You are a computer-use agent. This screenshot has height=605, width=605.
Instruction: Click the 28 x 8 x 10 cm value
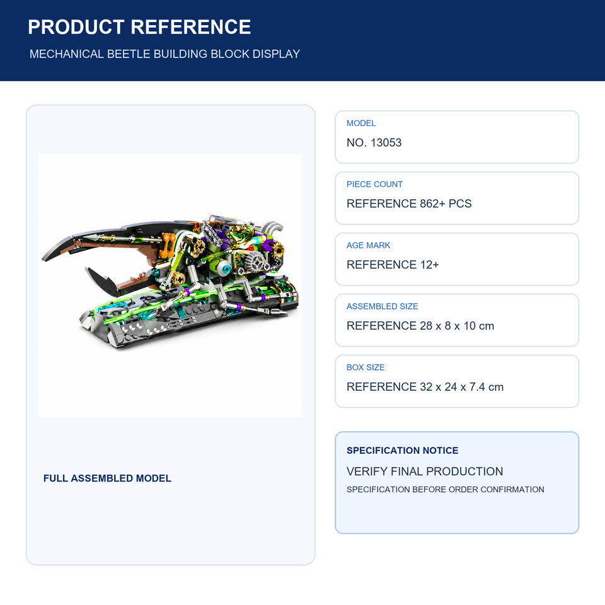[x=457, y=326]
